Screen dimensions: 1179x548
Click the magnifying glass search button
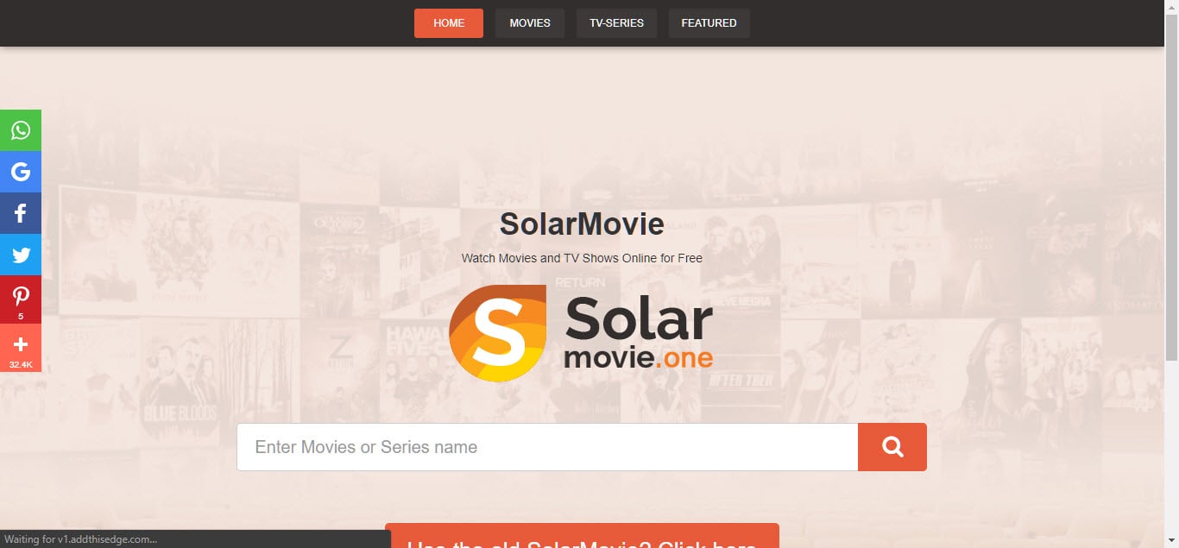[x=892, y=447]
